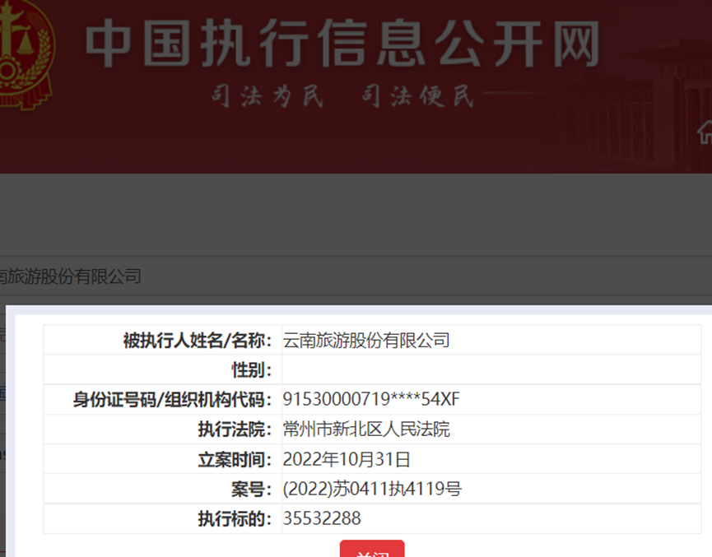Select the filing date 2022年10月31日
712x557 pixels.
tap(347, 459)
